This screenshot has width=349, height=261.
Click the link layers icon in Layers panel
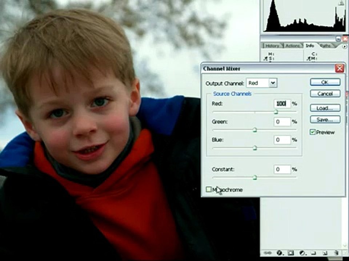tap(268, 253)
